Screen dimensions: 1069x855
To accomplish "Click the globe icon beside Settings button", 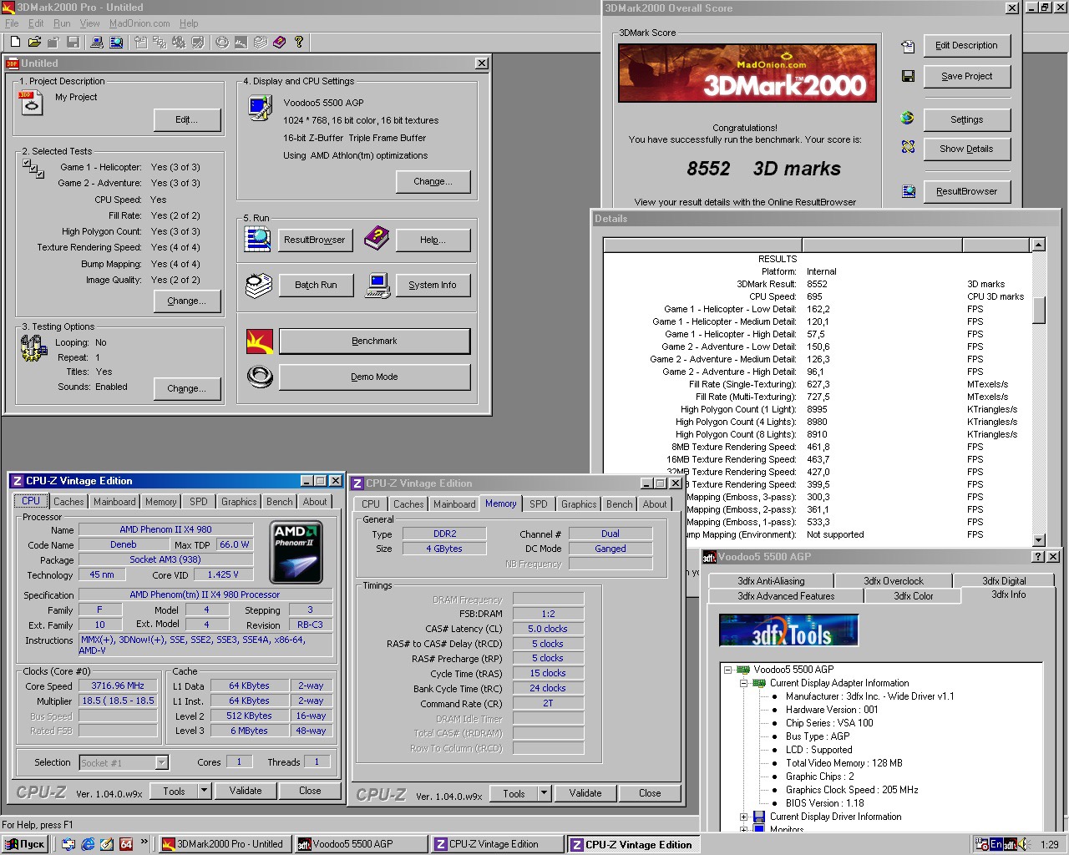I will pyautogui.click(x=908, y=118).
